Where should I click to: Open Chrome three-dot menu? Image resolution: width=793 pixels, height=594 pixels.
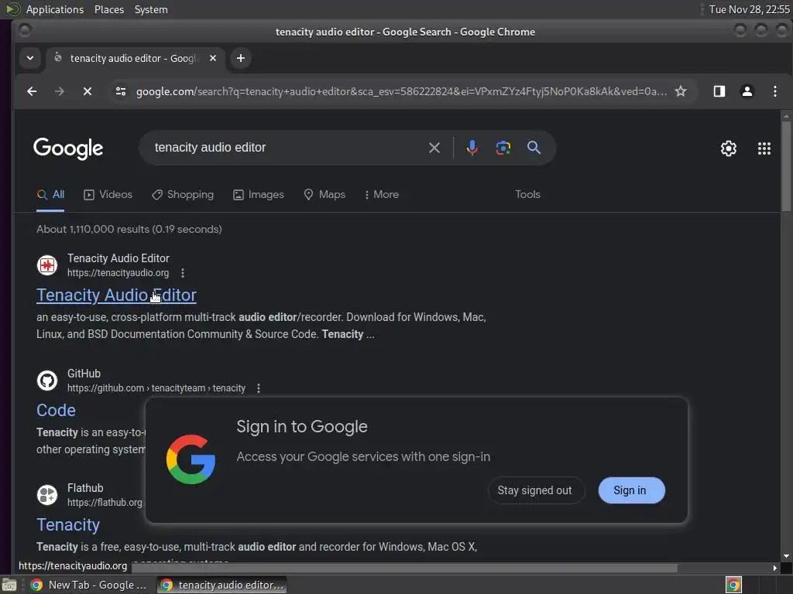tap(774, 91)
